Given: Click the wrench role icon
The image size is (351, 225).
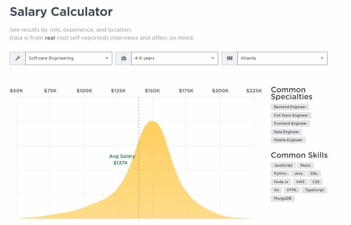Looking at the screenshot, I should click(18, 58).
